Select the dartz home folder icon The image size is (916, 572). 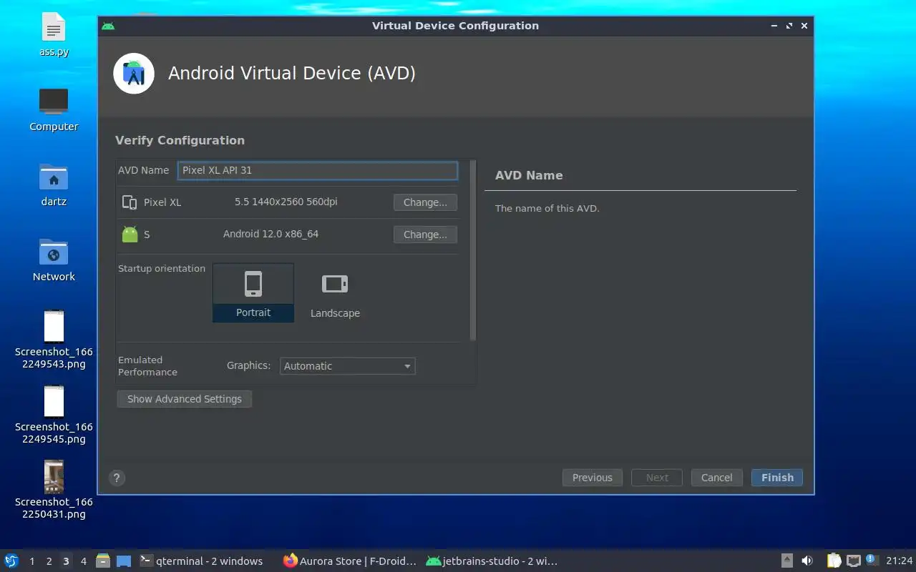point(54,185)
